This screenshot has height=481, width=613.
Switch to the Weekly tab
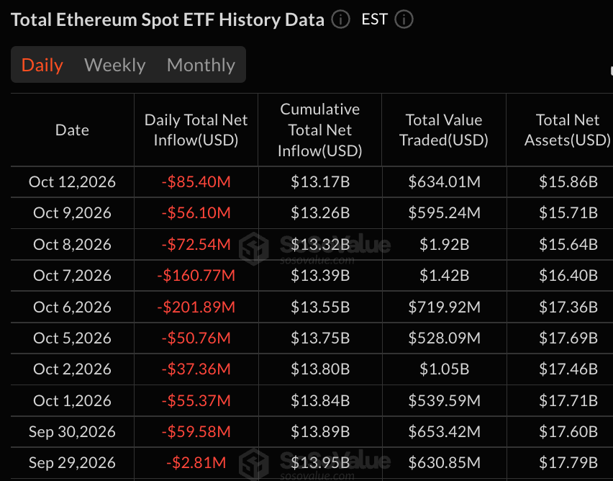pyautogui.click(x=115, y=65)
